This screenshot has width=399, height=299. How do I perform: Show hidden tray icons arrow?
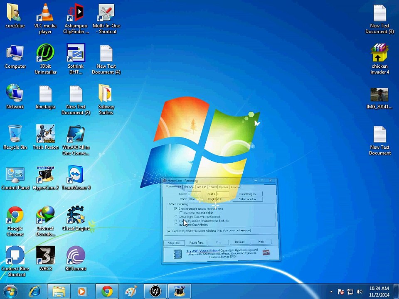tap(331, 292)
